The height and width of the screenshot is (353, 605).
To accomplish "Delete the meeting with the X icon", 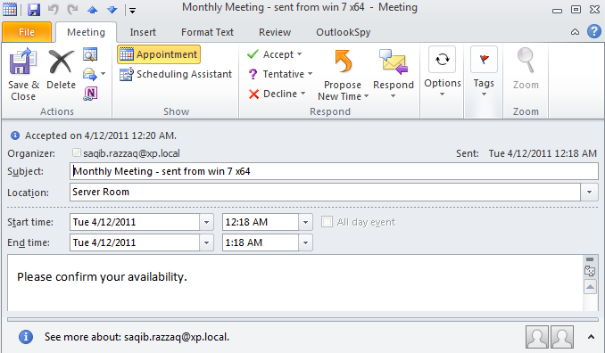I will coord(61,62).
